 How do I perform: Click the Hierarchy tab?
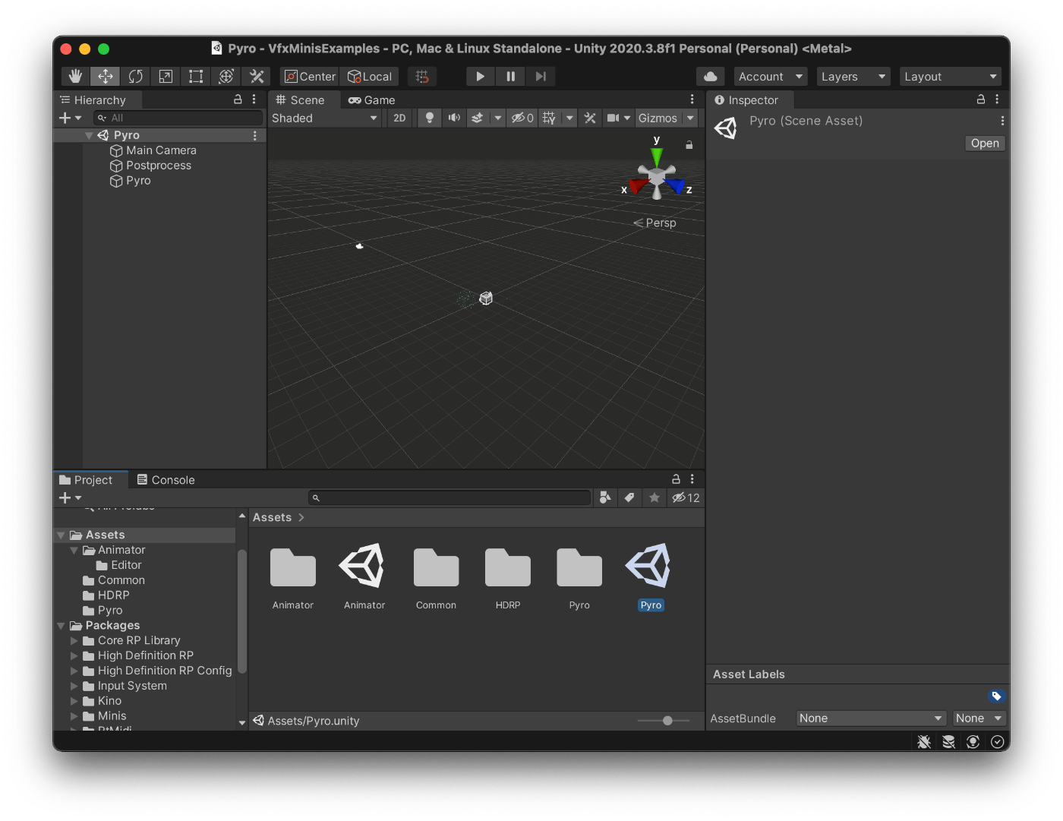pos(93,99)
